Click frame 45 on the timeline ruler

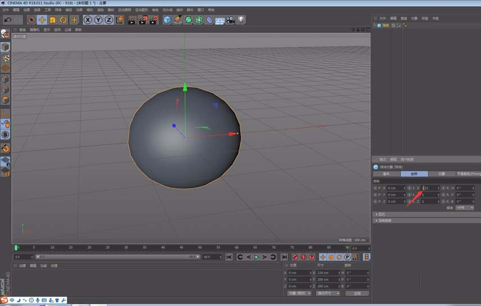[181, 247]
